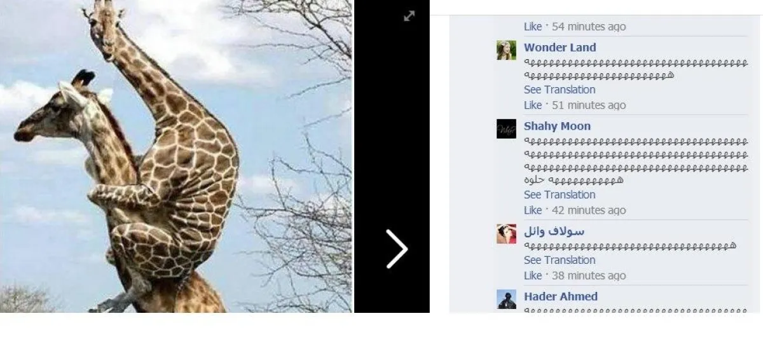Like Shahy Moon's comment
Viewport: 763px width, 358px height.
[533, 210]
